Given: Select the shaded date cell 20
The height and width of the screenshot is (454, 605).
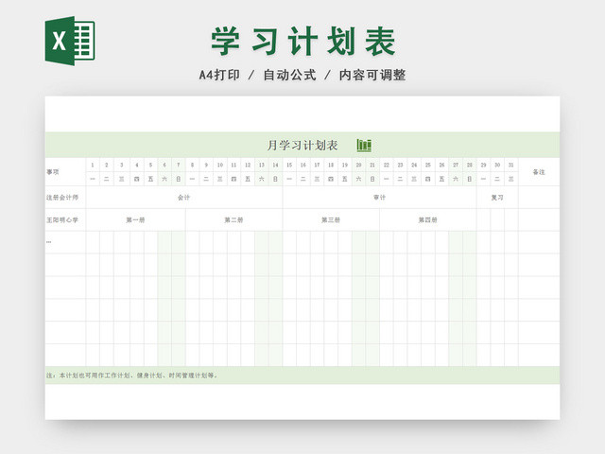Looking at the screenshot, I should coord(359,165).
